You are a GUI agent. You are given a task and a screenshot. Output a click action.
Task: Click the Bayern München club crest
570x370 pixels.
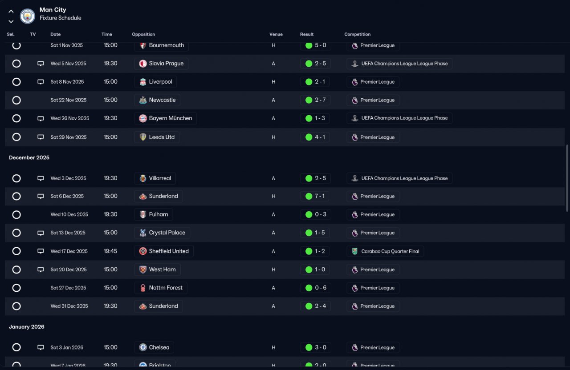[142, 118]
